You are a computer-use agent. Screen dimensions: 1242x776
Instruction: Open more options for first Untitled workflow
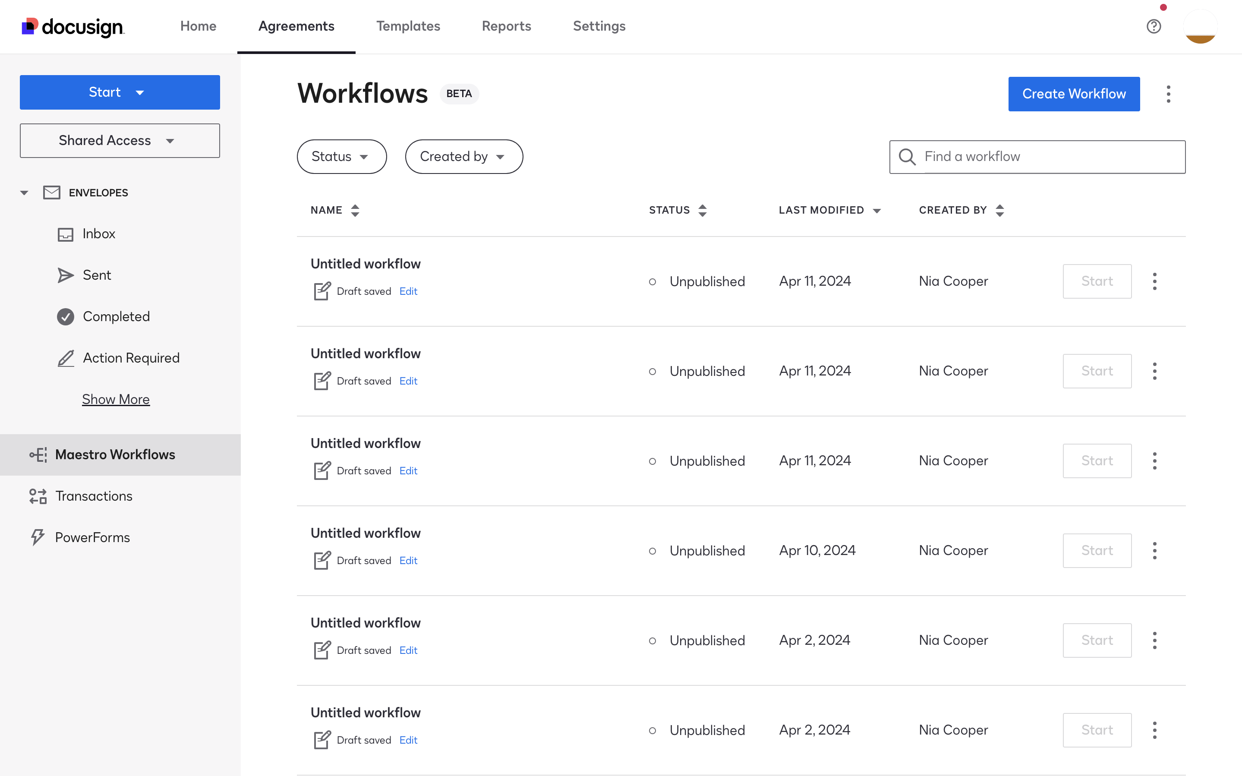pos(1154,281)
